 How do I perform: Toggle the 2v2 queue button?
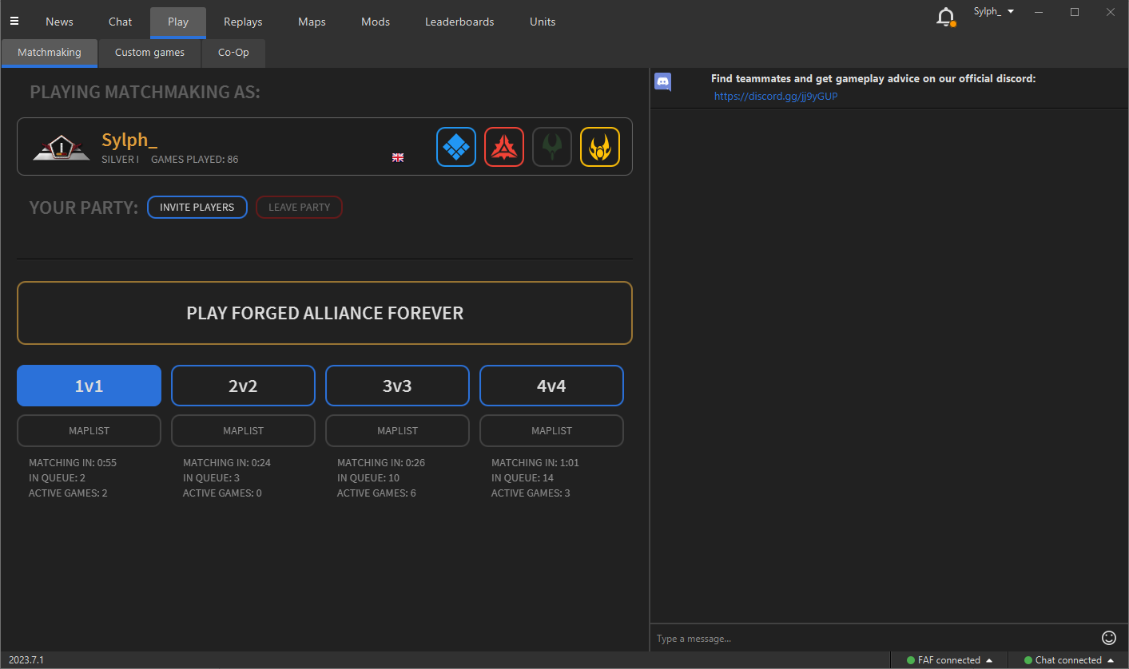pyautogui.click(x=243, y=386)
